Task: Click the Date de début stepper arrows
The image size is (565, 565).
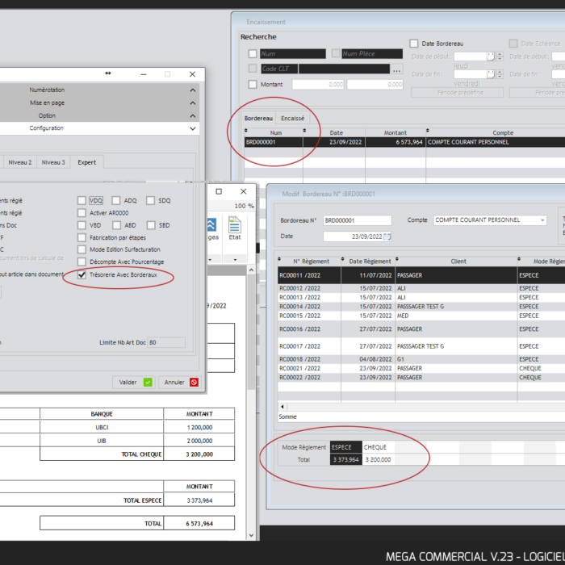Action: [500, 56]
